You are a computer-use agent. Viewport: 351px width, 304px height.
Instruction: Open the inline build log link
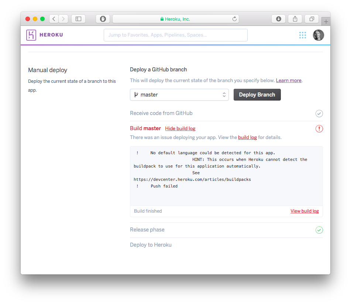[247, 137]
